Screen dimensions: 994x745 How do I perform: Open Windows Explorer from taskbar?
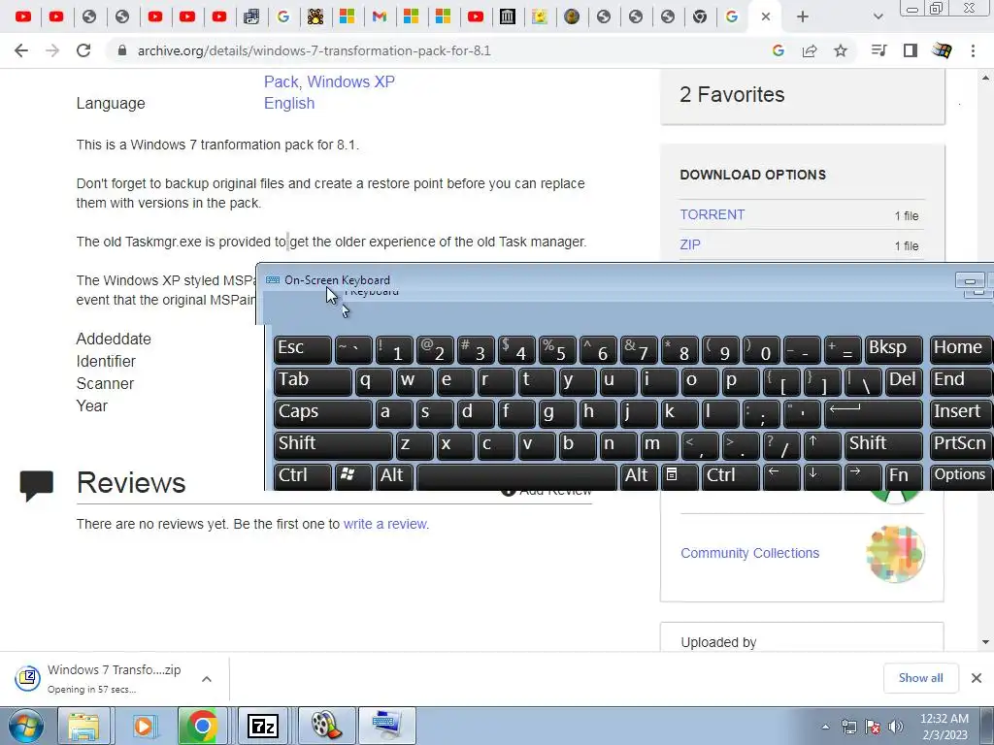click(83, 726)
